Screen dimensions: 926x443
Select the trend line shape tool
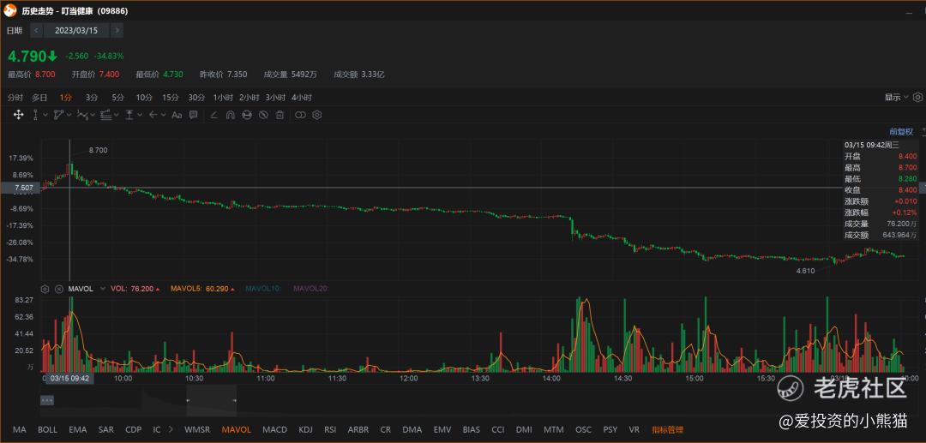(58, 115)
